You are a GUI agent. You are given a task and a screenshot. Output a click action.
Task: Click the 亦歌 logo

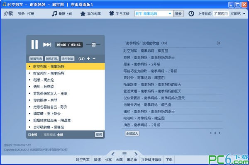coord(9,14)
